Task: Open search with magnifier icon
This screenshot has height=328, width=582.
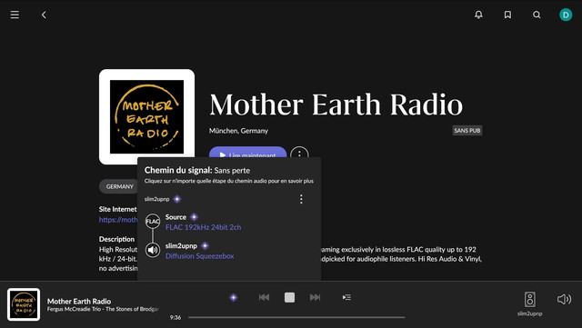Action: tap(537, 15)
